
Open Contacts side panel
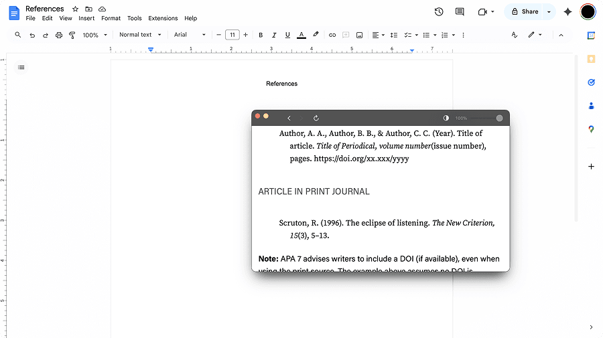tap(591, 106)
